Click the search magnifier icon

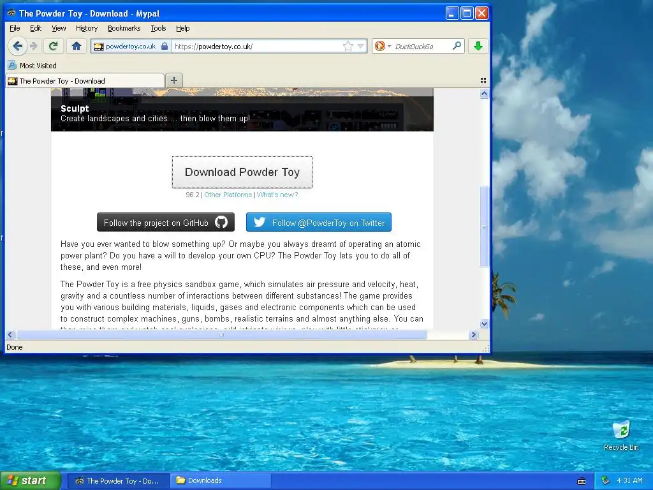pyautogui.click(x=457, y=46)
